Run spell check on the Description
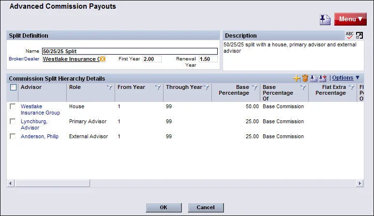The image size is (374, 216). 349,35
